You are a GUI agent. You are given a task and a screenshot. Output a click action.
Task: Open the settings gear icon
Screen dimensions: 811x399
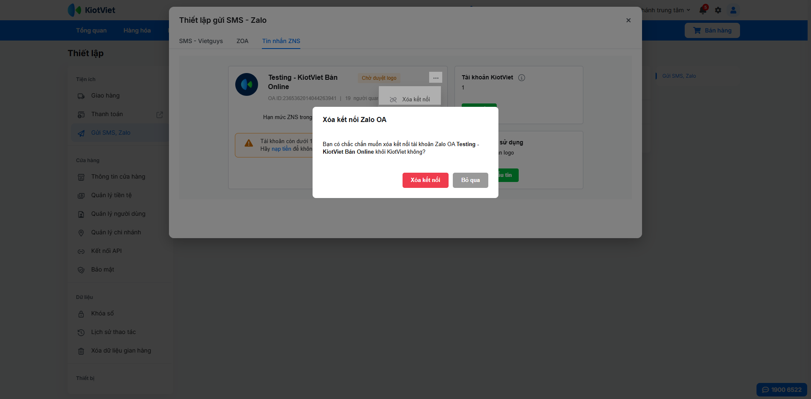click(x=718, y=10)
